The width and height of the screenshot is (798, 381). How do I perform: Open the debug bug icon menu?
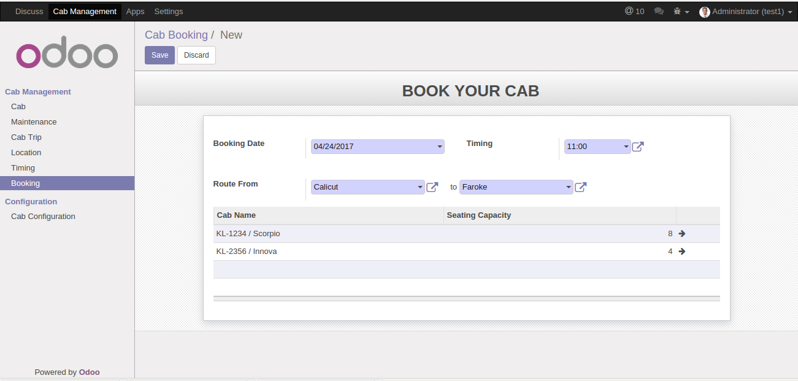681,11
